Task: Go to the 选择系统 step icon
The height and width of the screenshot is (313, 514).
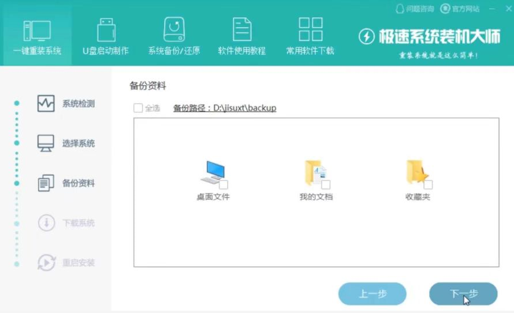Action: coord(46,144)
